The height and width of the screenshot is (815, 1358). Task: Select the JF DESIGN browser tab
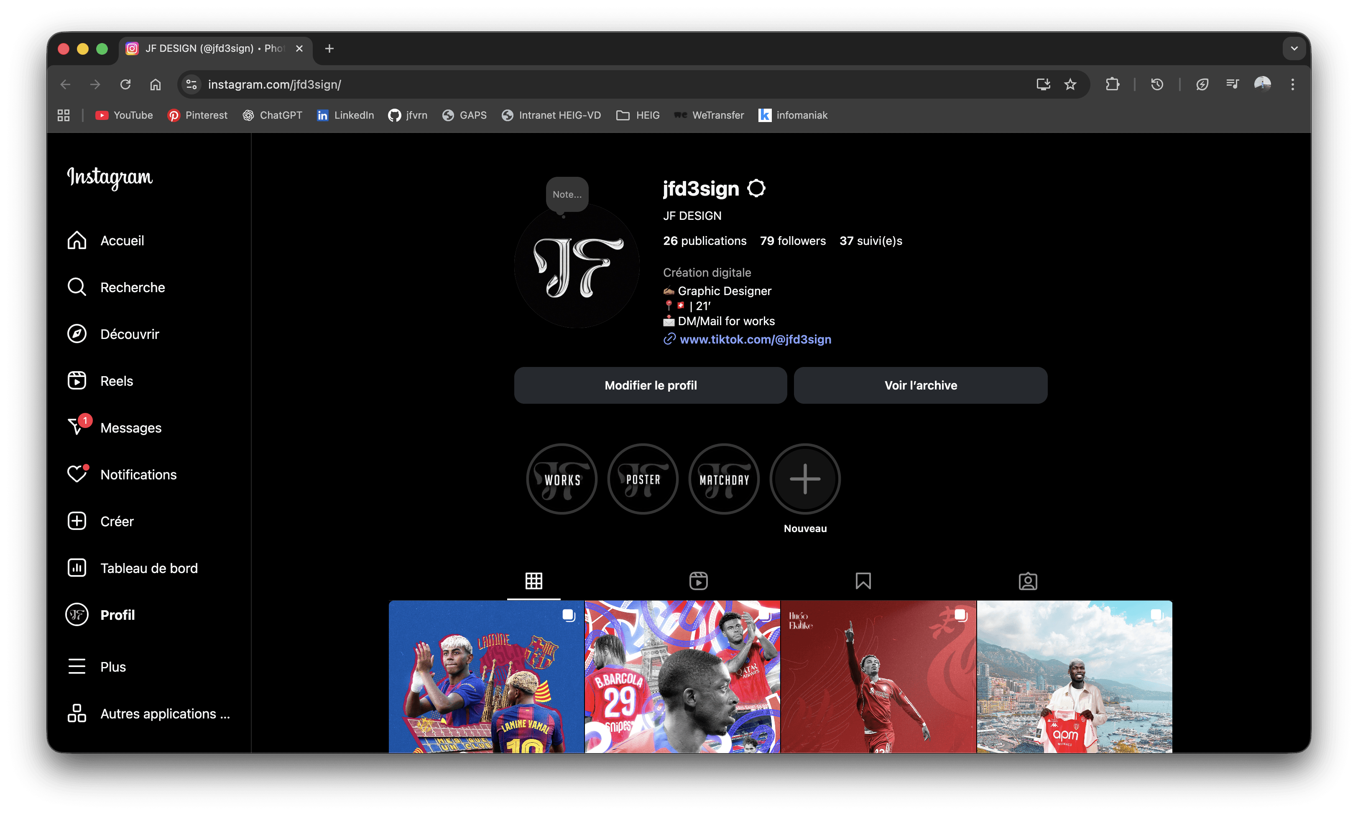click(x=215, y=49)
